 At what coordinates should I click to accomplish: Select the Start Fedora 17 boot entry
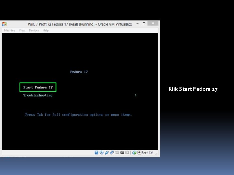coord(38,87)
